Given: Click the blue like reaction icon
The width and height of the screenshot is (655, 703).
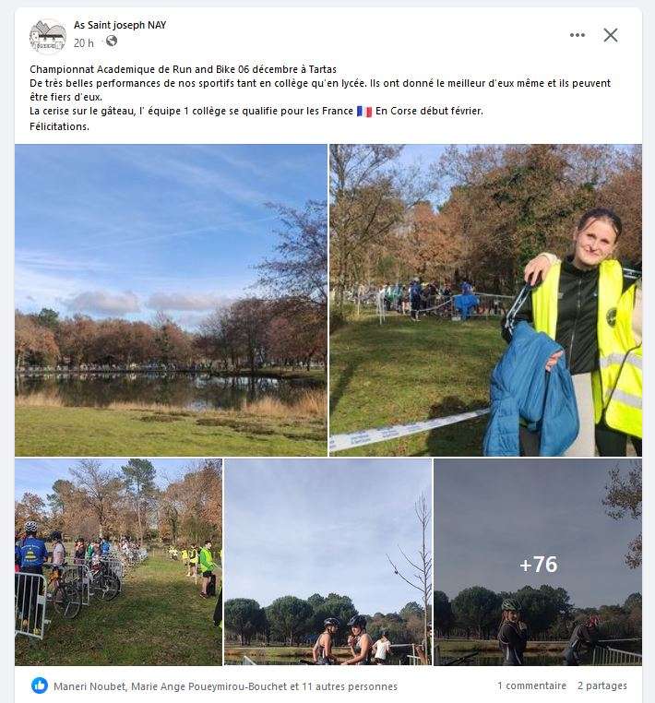Looking at the screenshot, I should coord(40,685).
